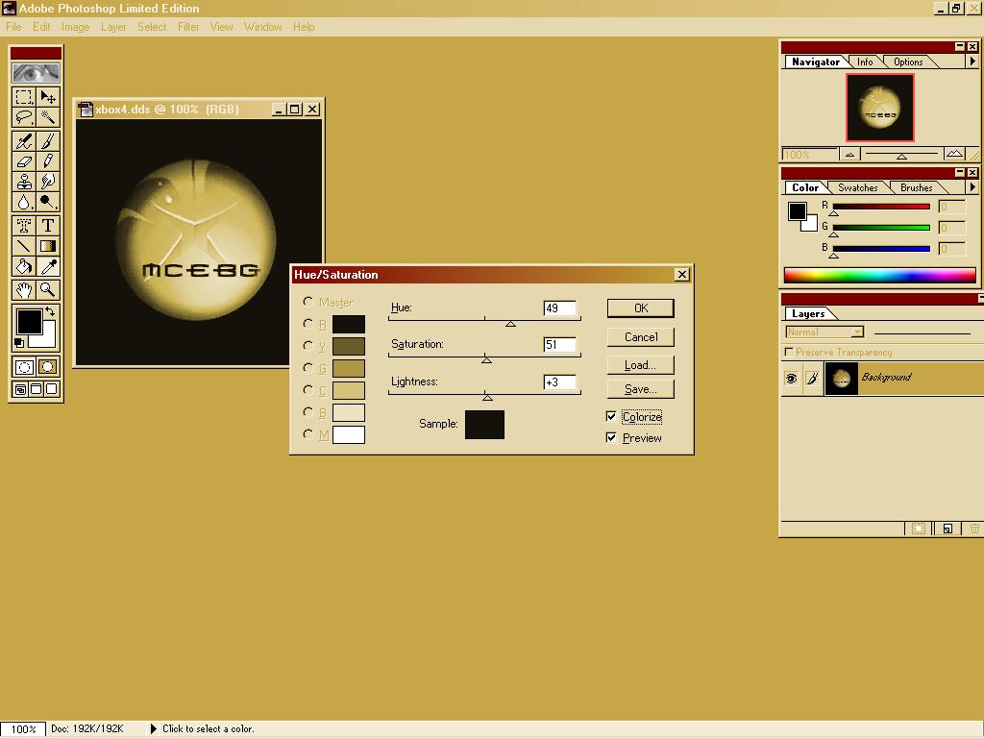Click OK in Hue/Saturation dialog
984x738 pixels.
[640, 307]
